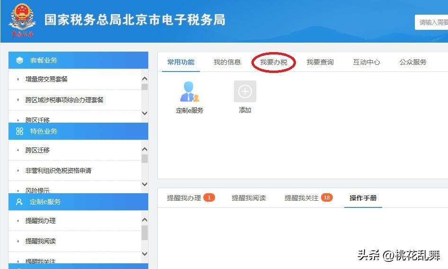Click the 特色业务 header grid icon

(x=19, y=131)
